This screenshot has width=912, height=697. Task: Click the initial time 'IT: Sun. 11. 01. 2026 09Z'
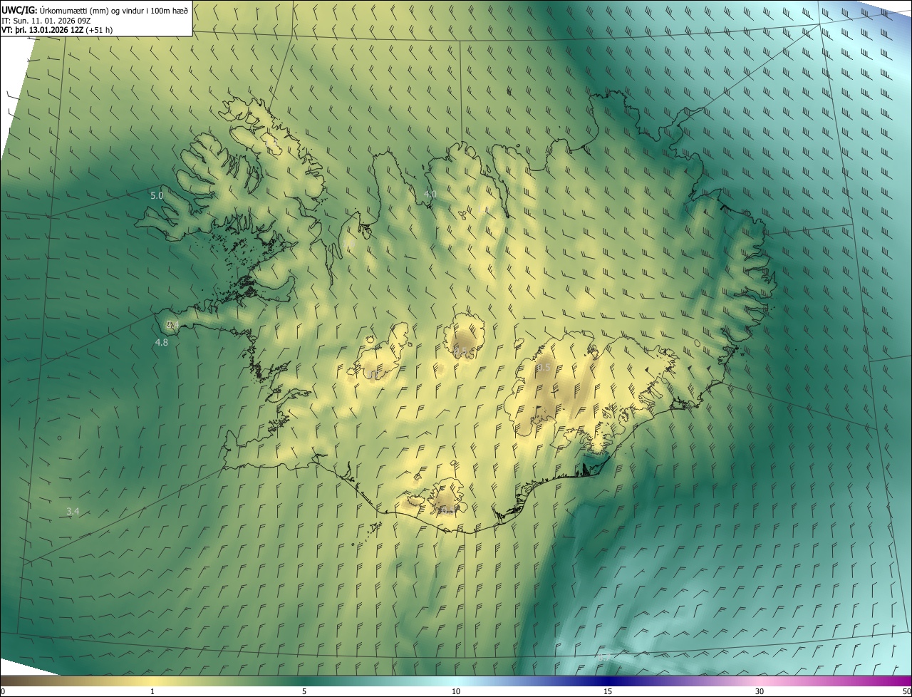43,20
